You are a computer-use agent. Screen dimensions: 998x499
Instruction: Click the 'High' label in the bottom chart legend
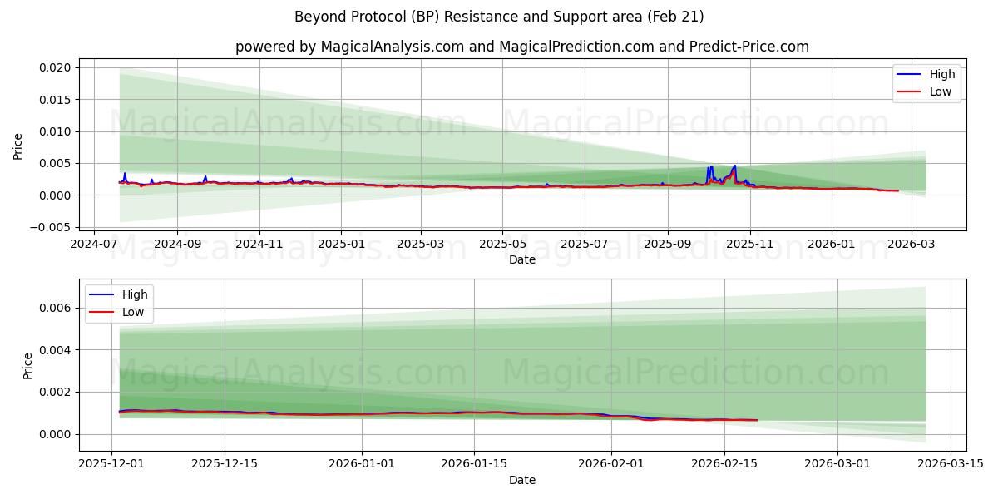(135, 294)
